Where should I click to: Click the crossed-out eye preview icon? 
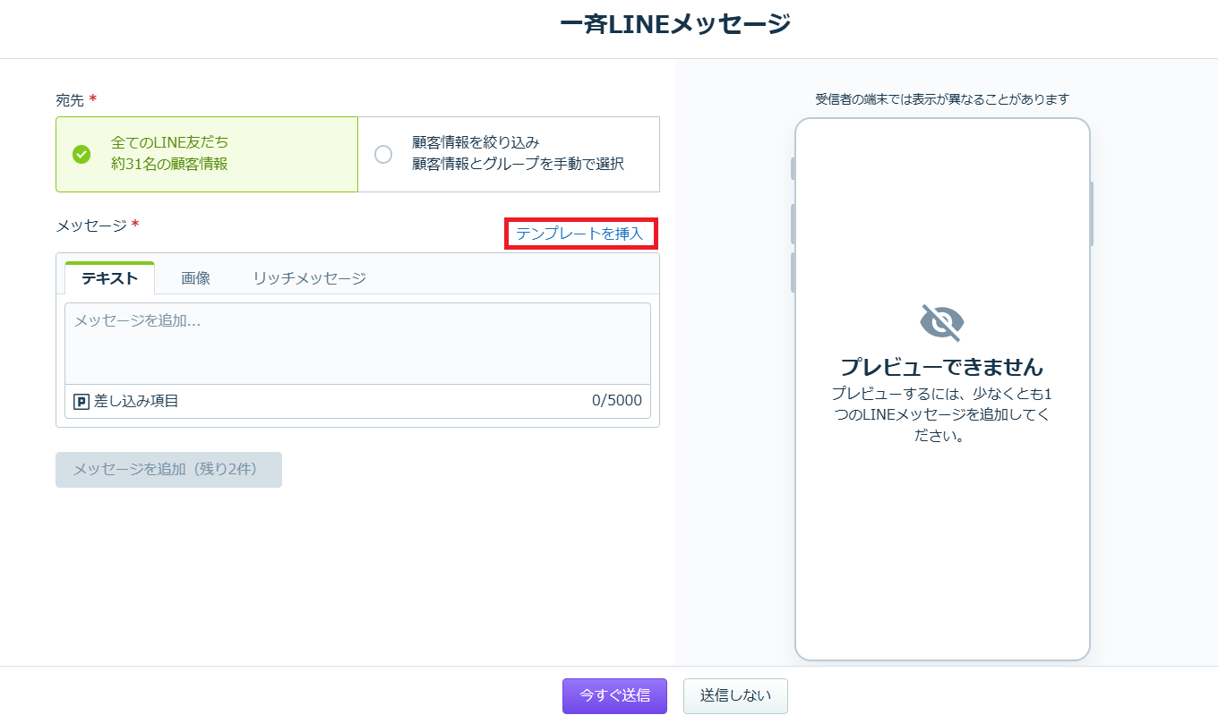942,322
